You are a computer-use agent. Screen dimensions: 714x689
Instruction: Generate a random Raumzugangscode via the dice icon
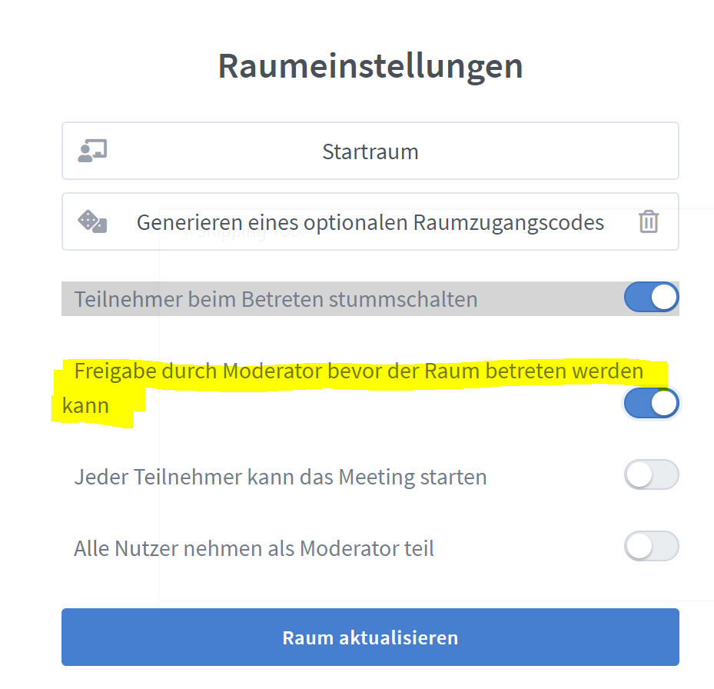(x=91, y=221)
